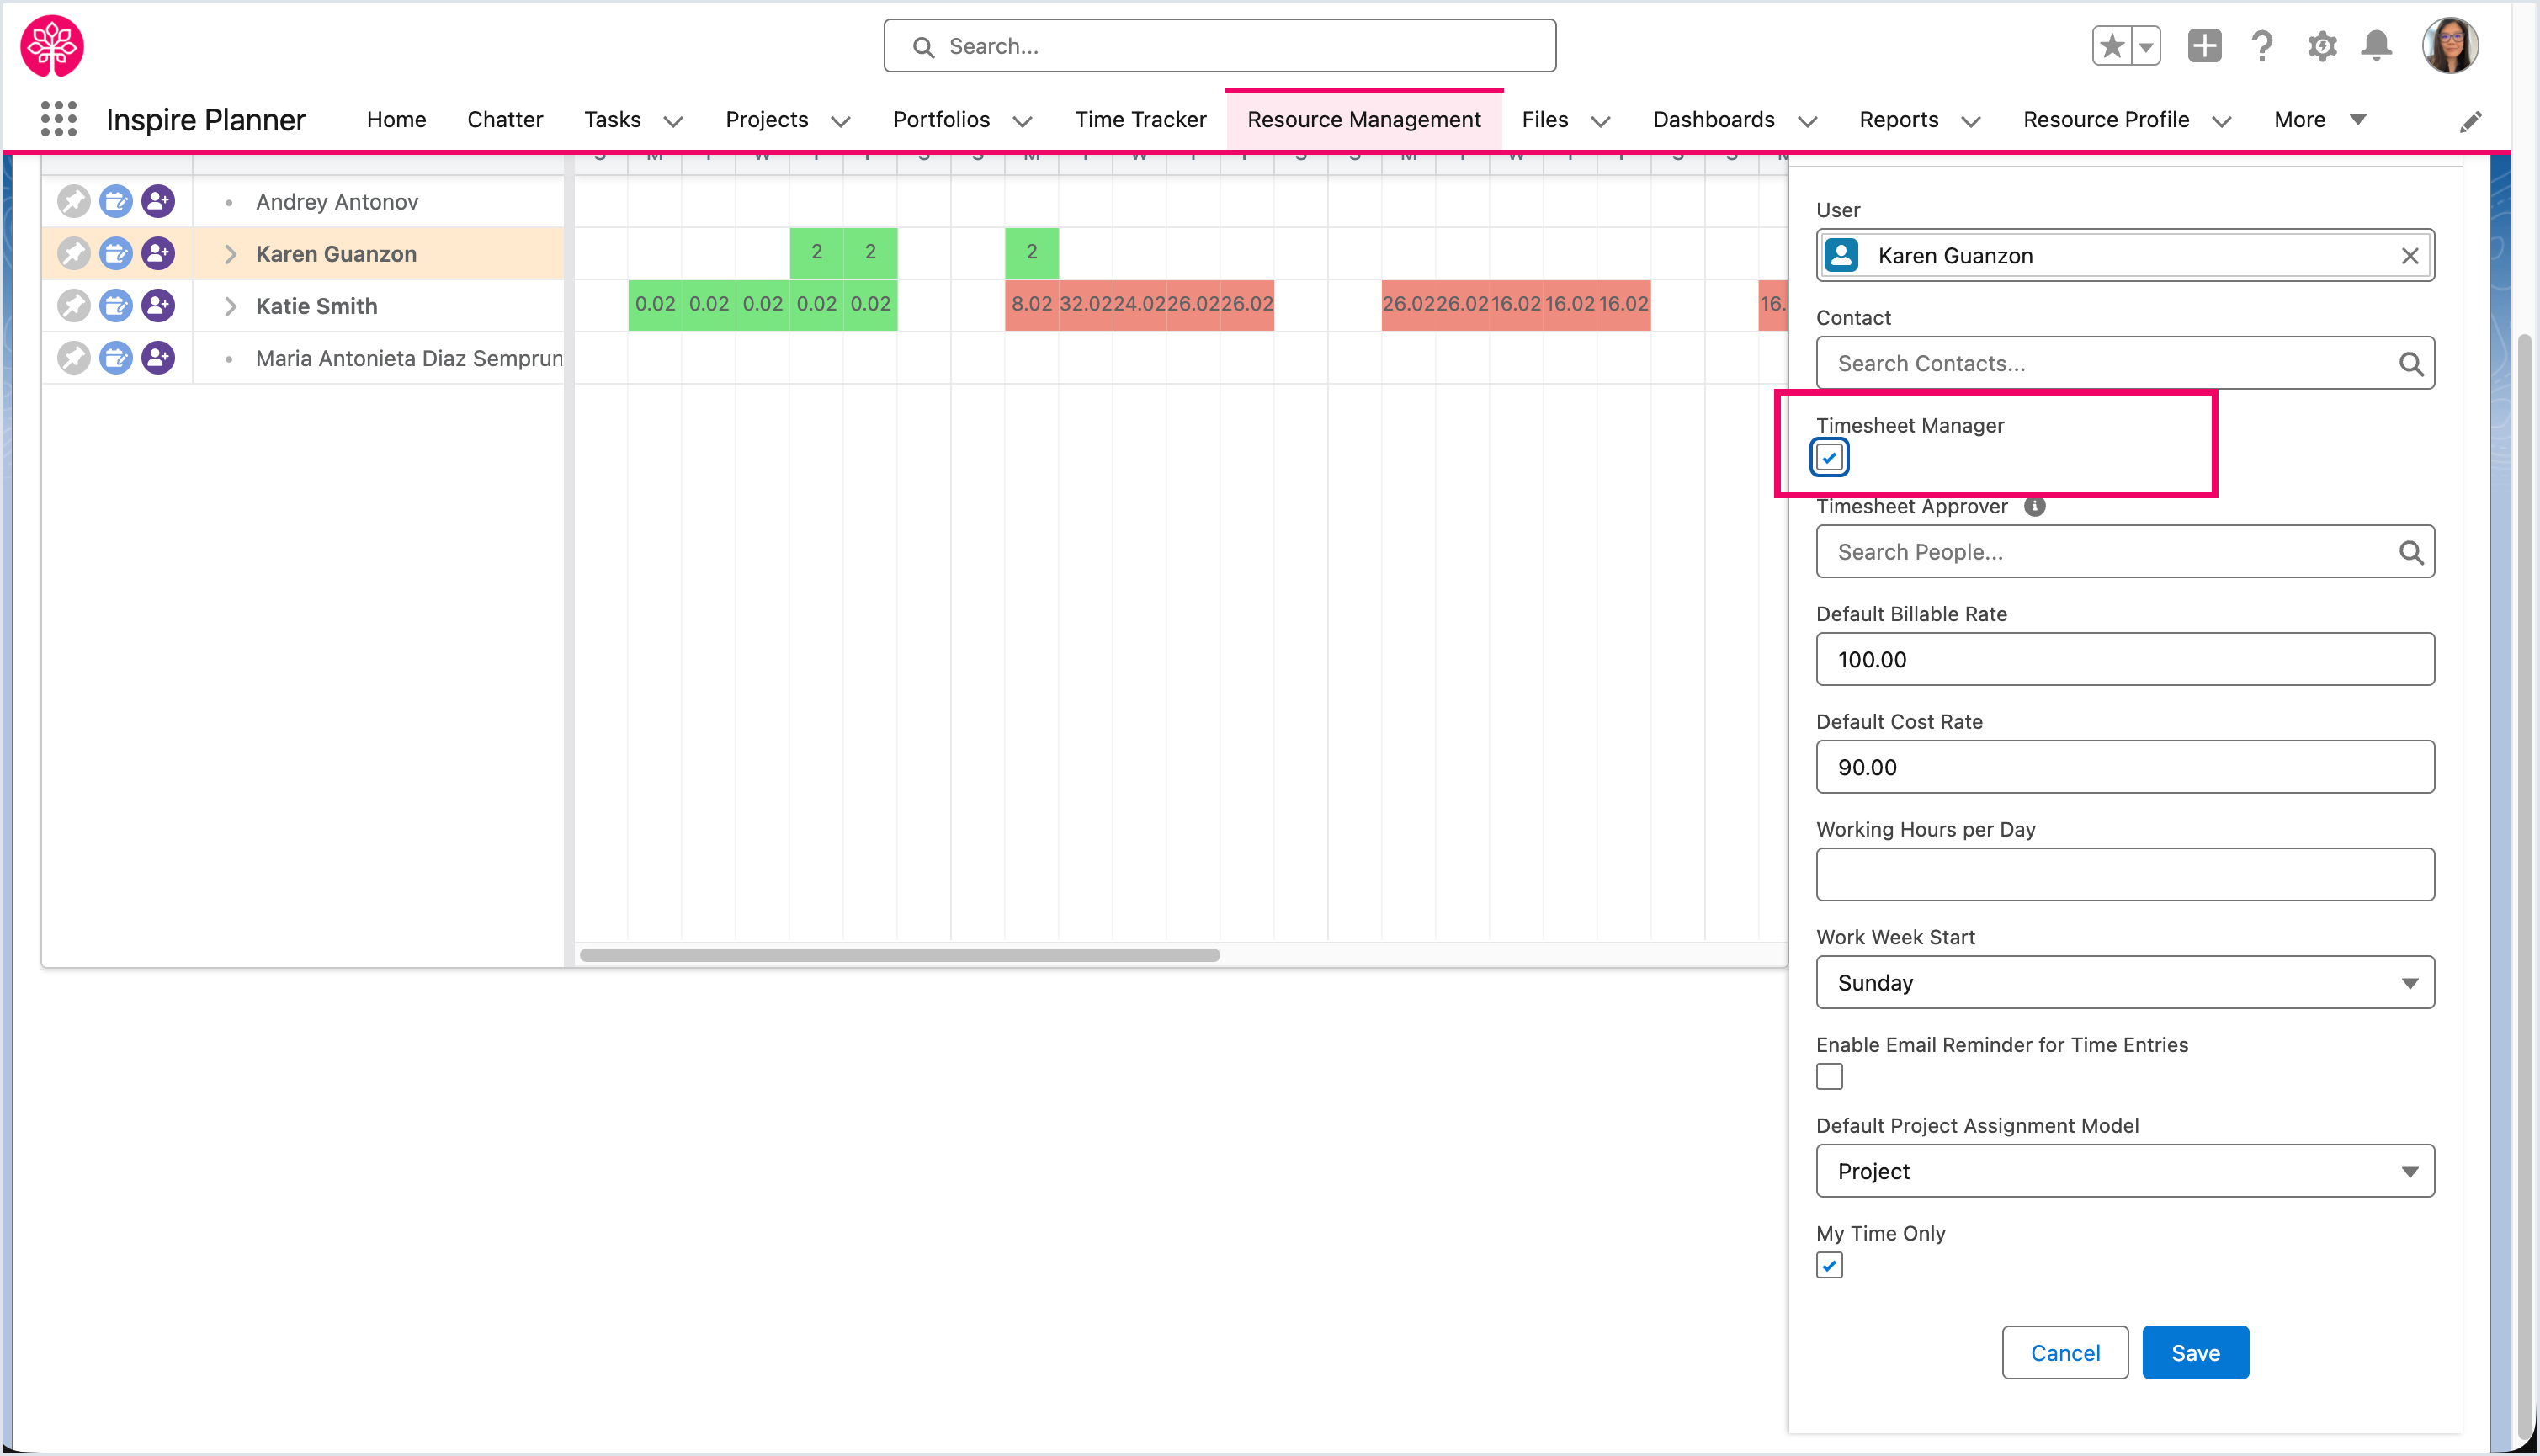This screenshot has width=2540, height=1456.
Task: Enable Email Reminder for Time Entries
Action: (x=1829, y=1077)
